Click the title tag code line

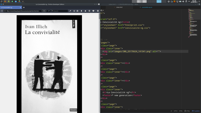point(115,22)
